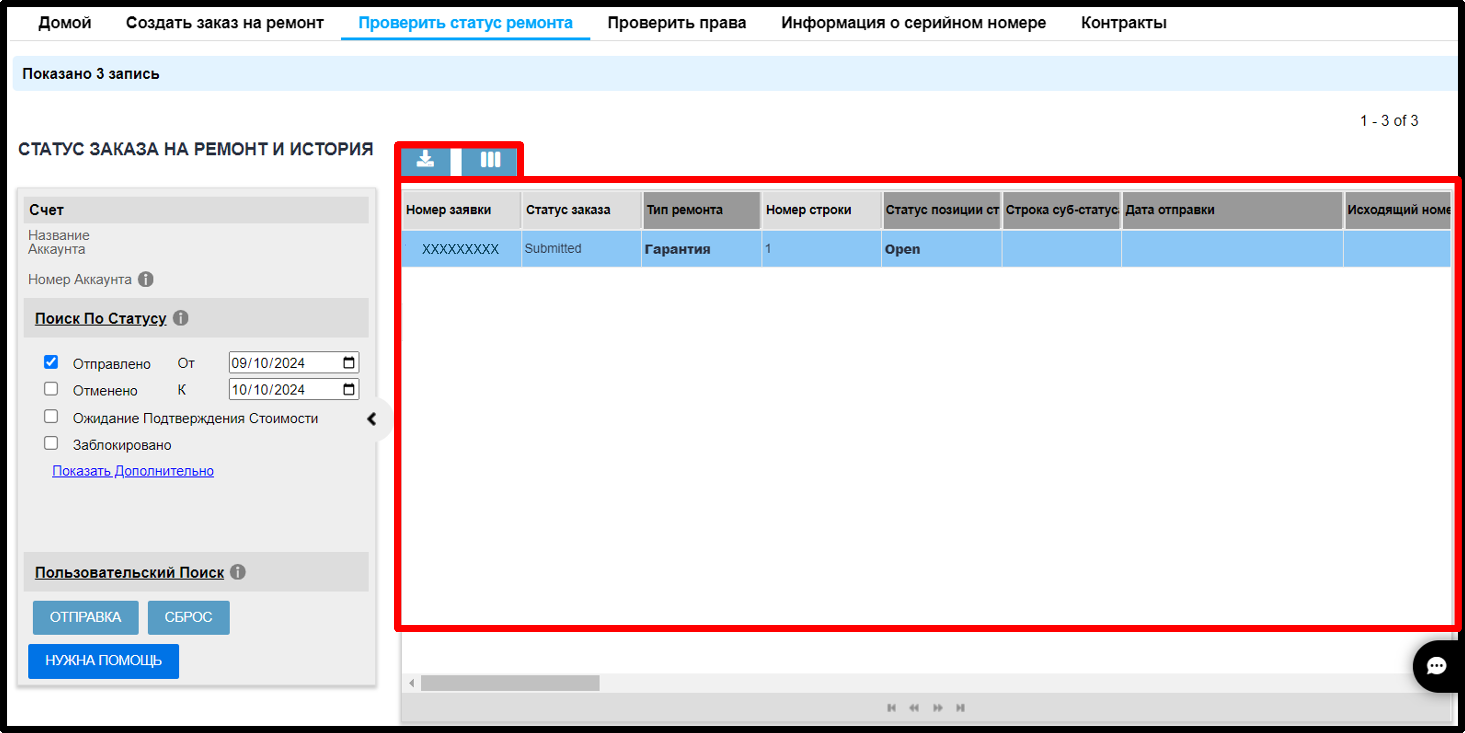
Task: Sort by Статус заказа column header
Action: (x=581, y=210)
